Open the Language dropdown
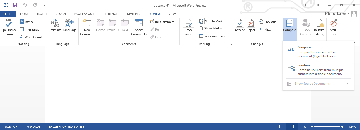Viewport: 360px width, 130px height. pos(70,27)
